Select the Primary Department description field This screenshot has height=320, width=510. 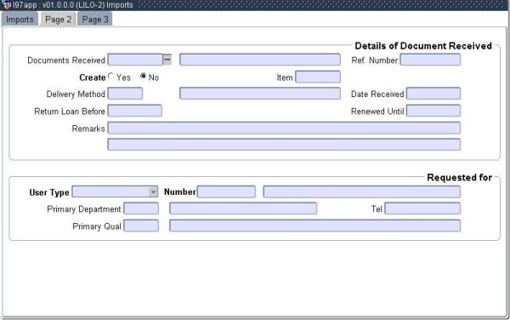(243, 209)
